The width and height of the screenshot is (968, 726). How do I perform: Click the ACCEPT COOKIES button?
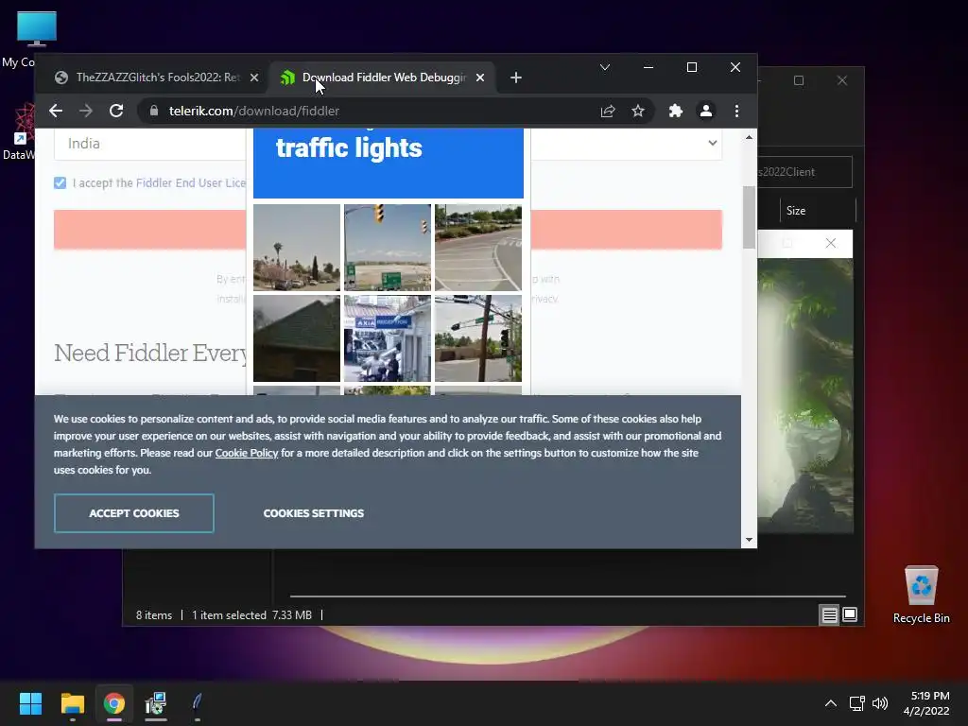pyautogui.click(x=134, y=513)
